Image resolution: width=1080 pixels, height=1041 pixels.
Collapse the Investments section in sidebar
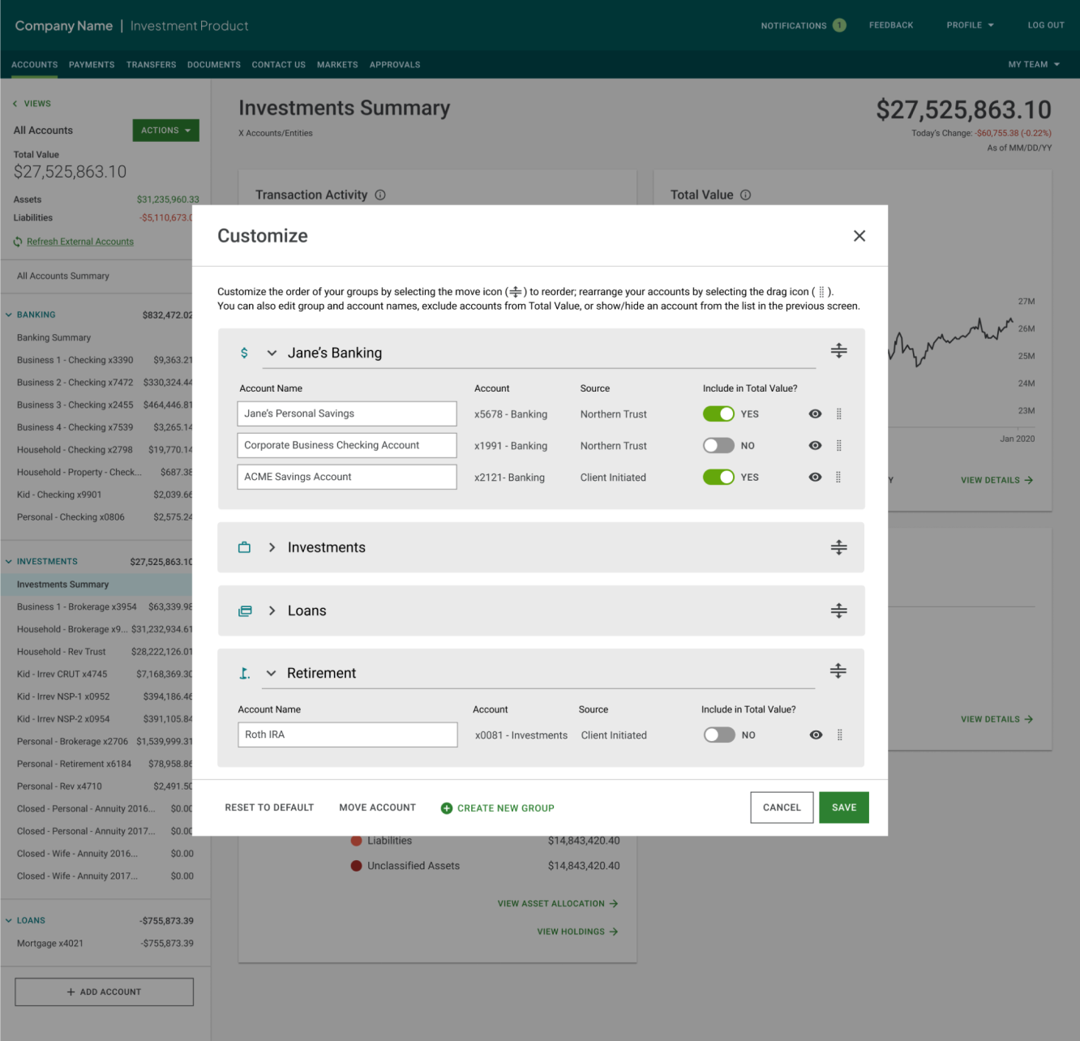(9, 562)
